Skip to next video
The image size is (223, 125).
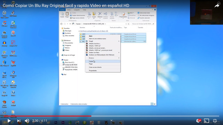pyautogui.click(x=19, y=121)
